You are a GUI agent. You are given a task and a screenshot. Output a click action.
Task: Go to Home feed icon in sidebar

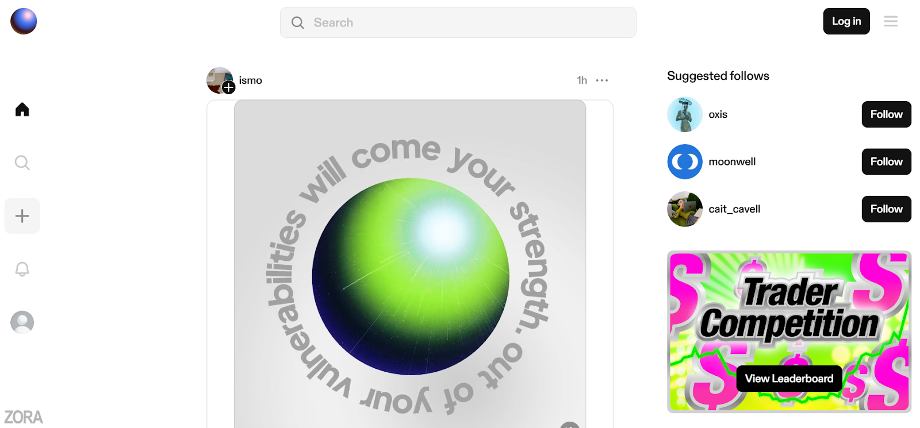point(22,109)
